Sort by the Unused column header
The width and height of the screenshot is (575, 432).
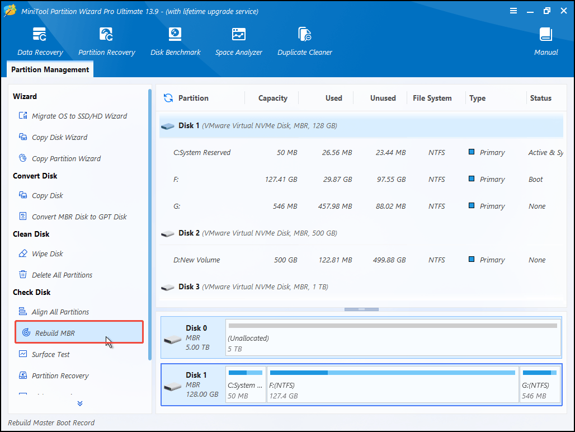tap(383, 98)
